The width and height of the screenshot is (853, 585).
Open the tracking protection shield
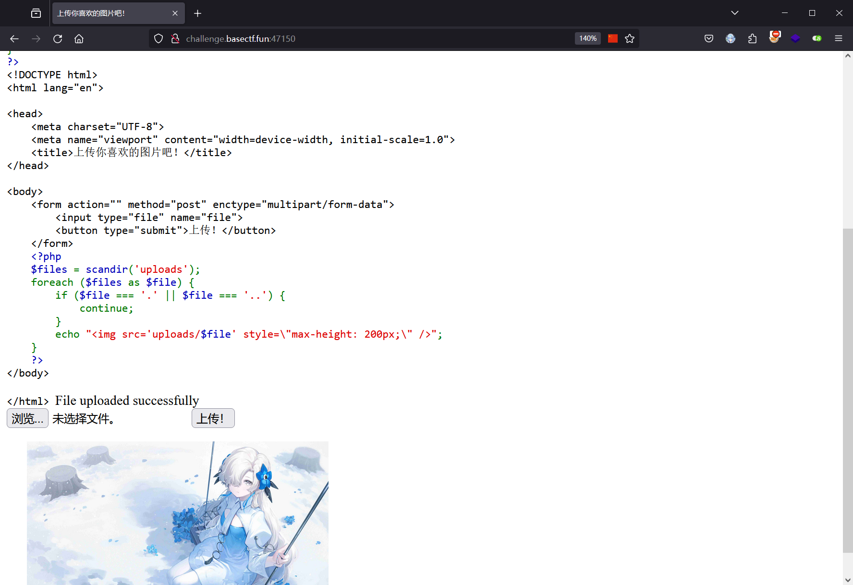(158, 38)
